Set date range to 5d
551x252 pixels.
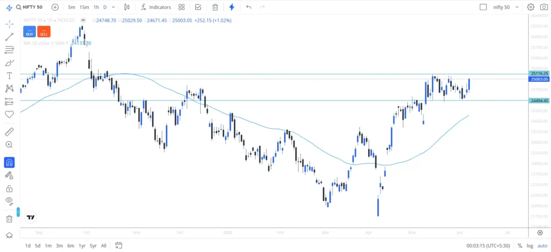click(x=38, y=246)
